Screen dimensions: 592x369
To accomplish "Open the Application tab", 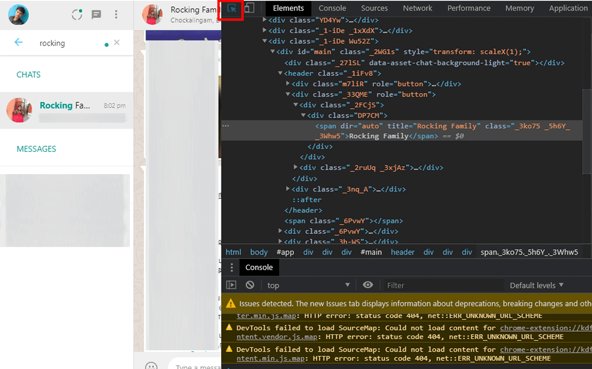I will pos(568,8).
